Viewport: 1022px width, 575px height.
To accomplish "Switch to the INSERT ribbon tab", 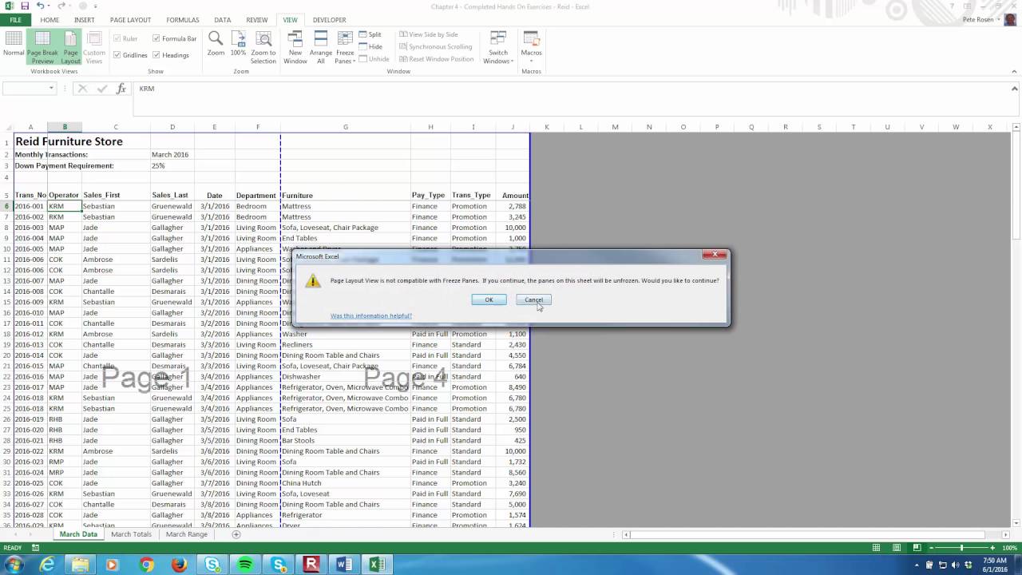I will [x=84, y=20].
